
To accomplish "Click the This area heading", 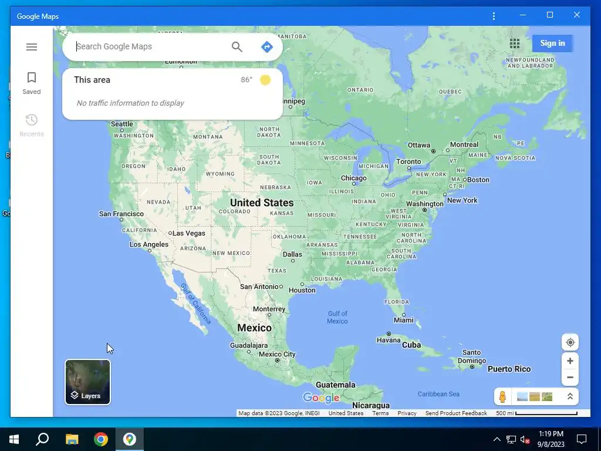I will pyautogui.click(x=92, y=80).
